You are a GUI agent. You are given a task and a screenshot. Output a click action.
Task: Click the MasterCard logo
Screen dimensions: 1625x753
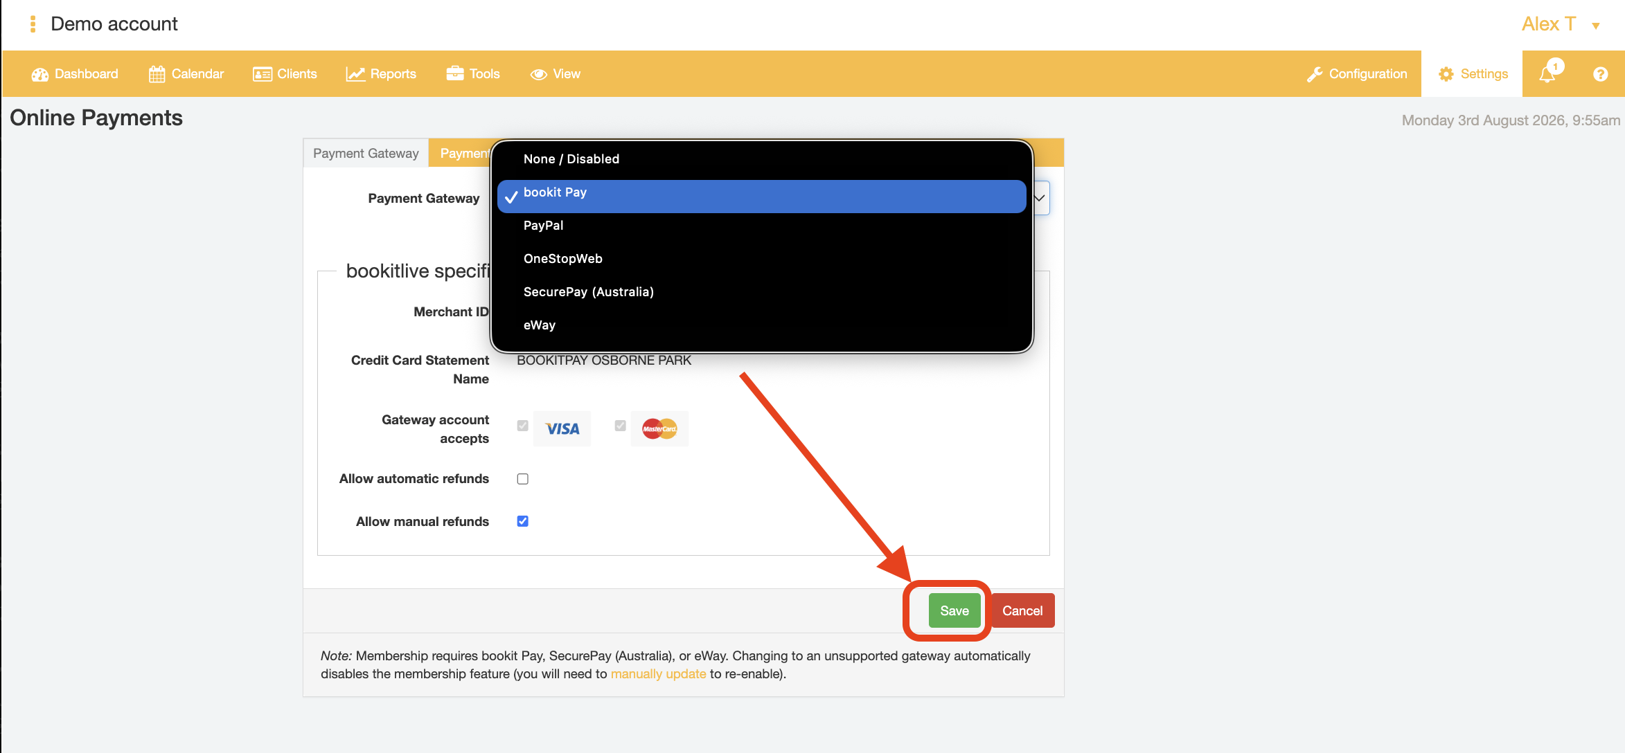659,429
